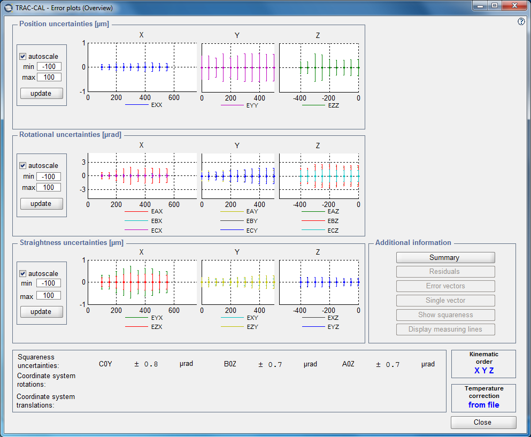Click the 'from file' temperature correction value
Viewport: 531px width, 437px height.
point(483,405)
